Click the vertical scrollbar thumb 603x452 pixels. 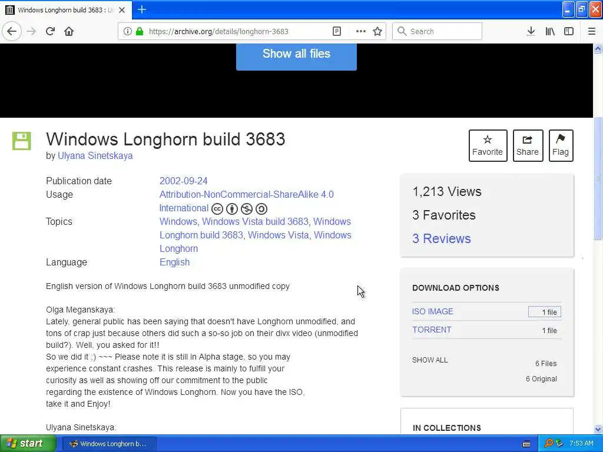click(x=598, y=178)
